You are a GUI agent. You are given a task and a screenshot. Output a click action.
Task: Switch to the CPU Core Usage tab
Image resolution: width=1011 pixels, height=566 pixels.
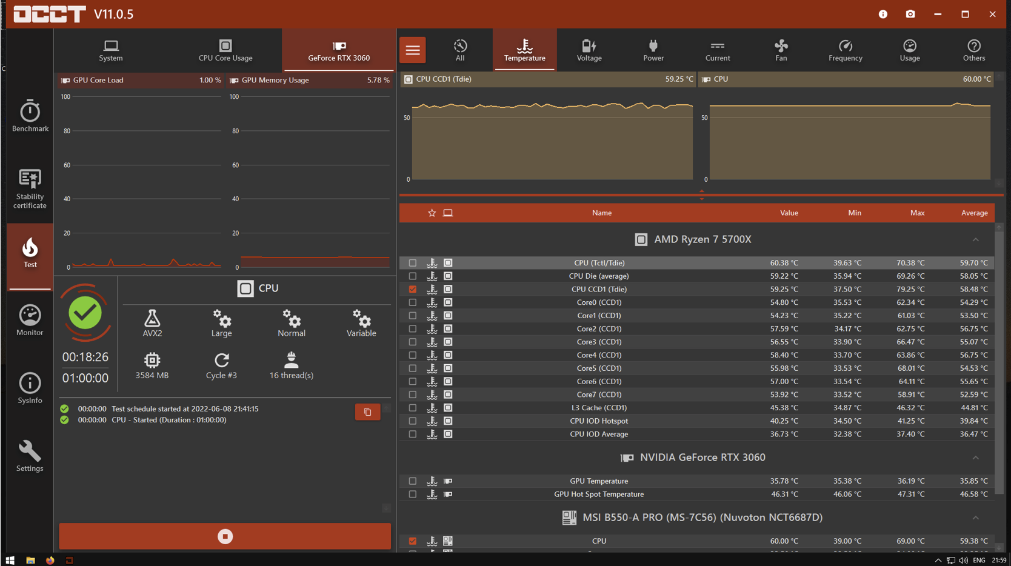click(225, 50)
